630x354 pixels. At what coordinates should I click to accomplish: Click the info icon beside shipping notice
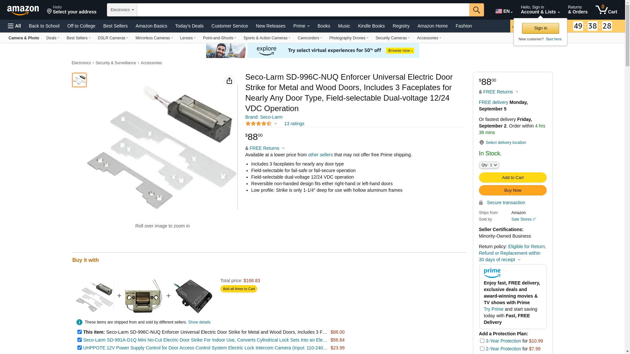pos(79,322)
